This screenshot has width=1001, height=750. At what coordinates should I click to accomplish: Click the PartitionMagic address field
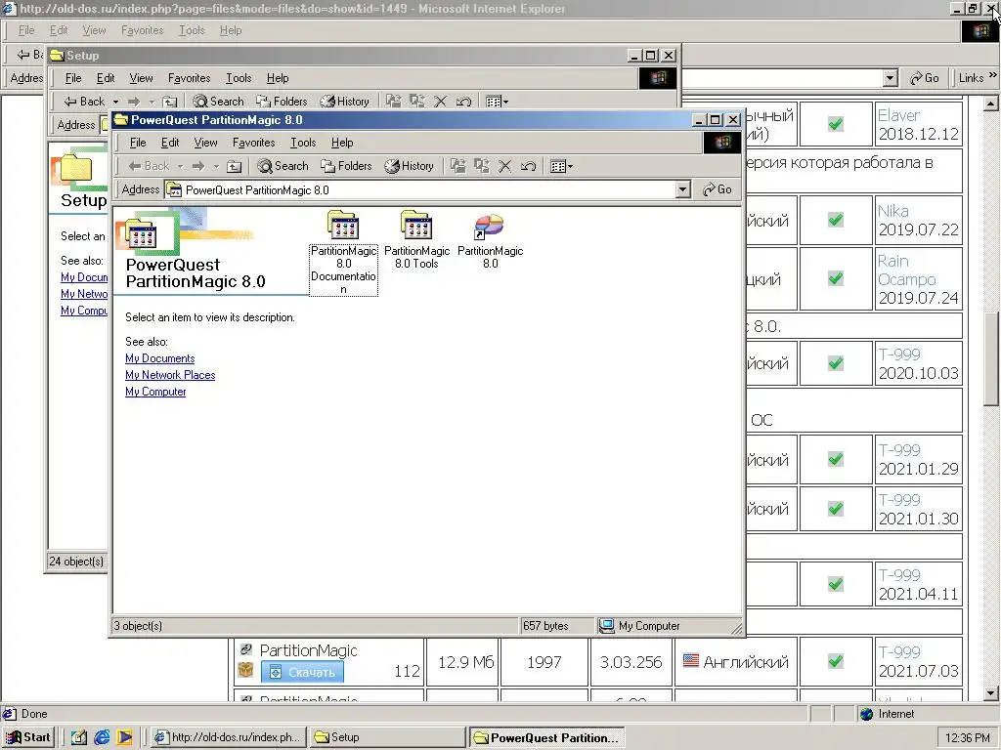(x=427, y=189)
